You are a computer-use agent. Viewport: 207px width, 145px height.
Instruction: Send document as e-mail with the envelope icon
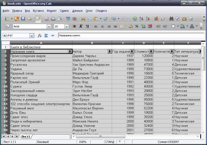click(30, 19)
